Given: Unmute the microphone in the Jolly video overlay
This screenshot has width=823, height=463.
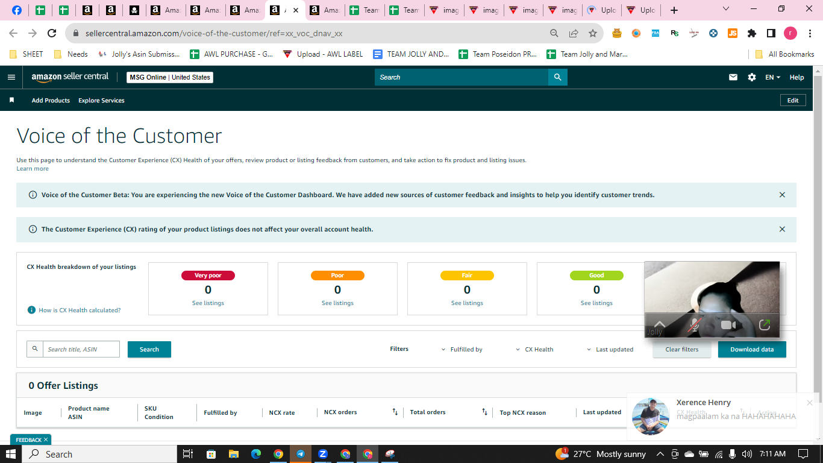Looking at the screenshot, I should pos(694,325).
